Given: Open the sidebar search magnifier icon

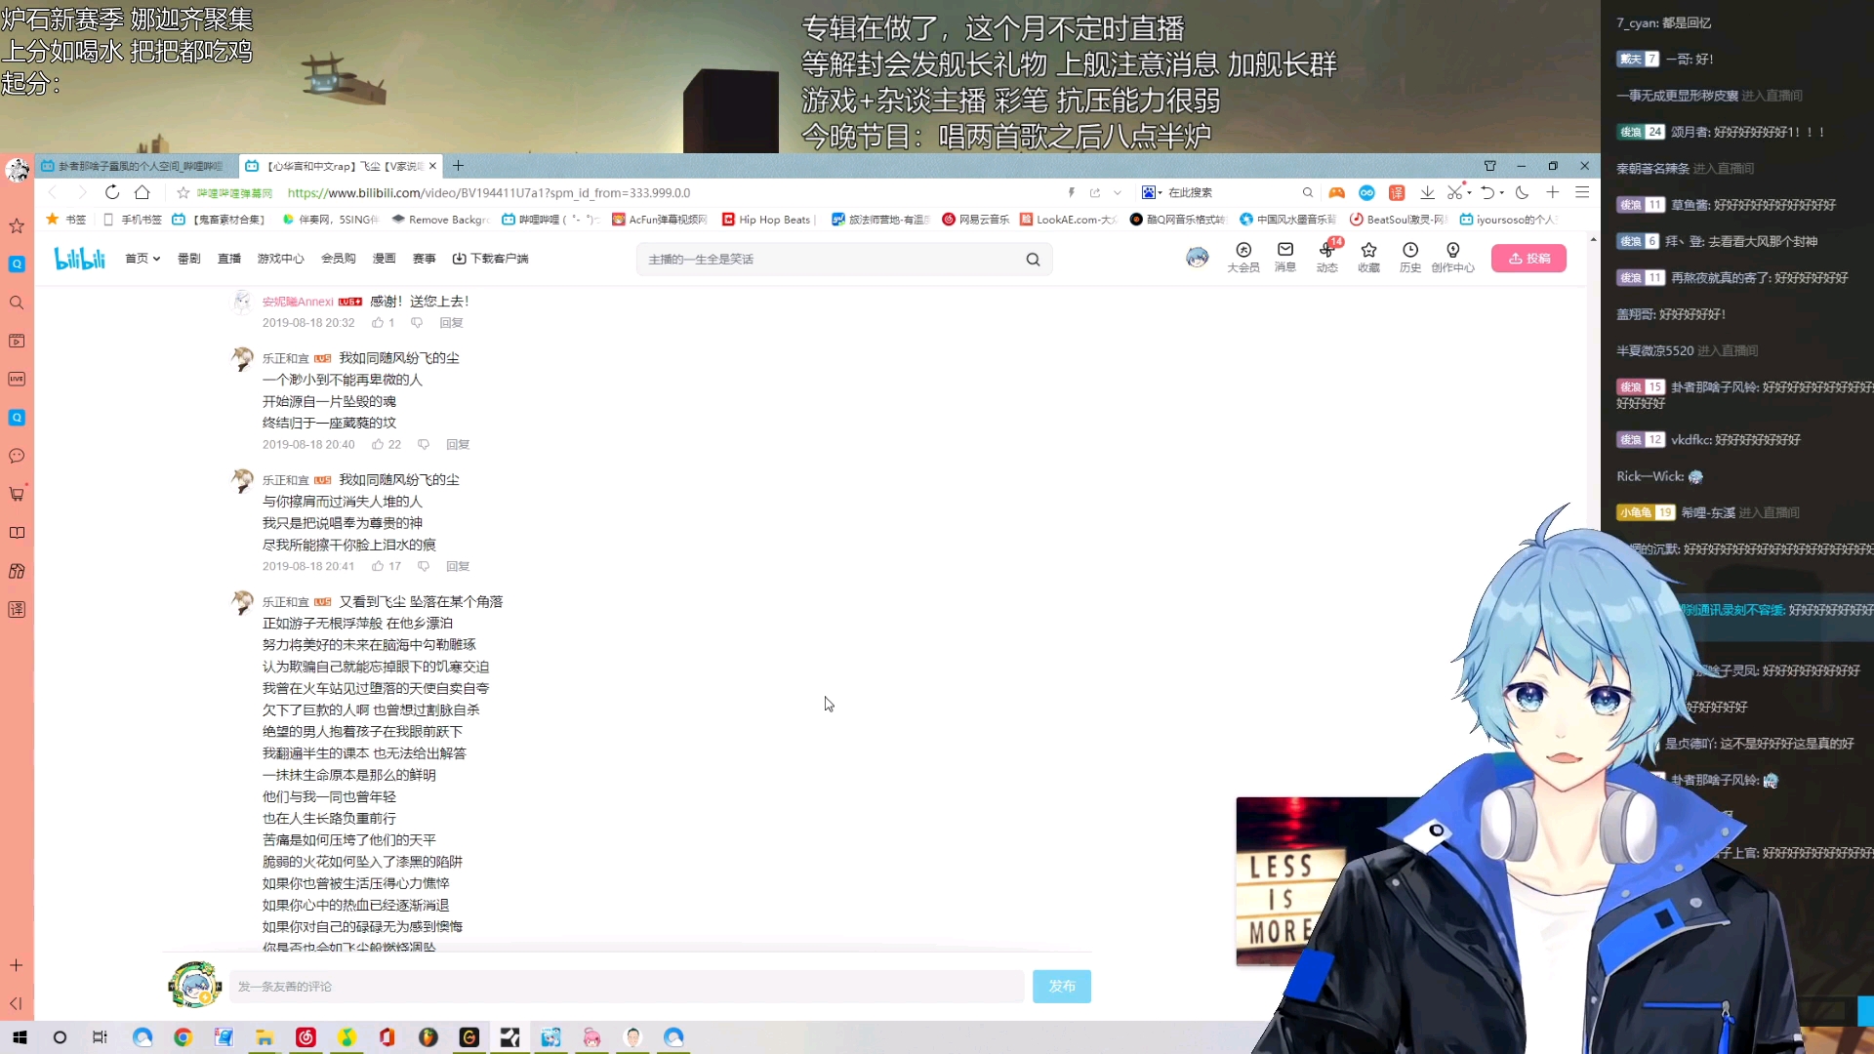Looking at the screenshot, I should click(17, 303).
